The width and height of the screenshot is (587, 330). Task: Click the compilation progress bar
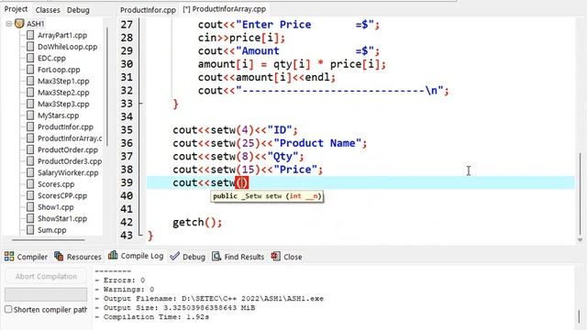46,294
